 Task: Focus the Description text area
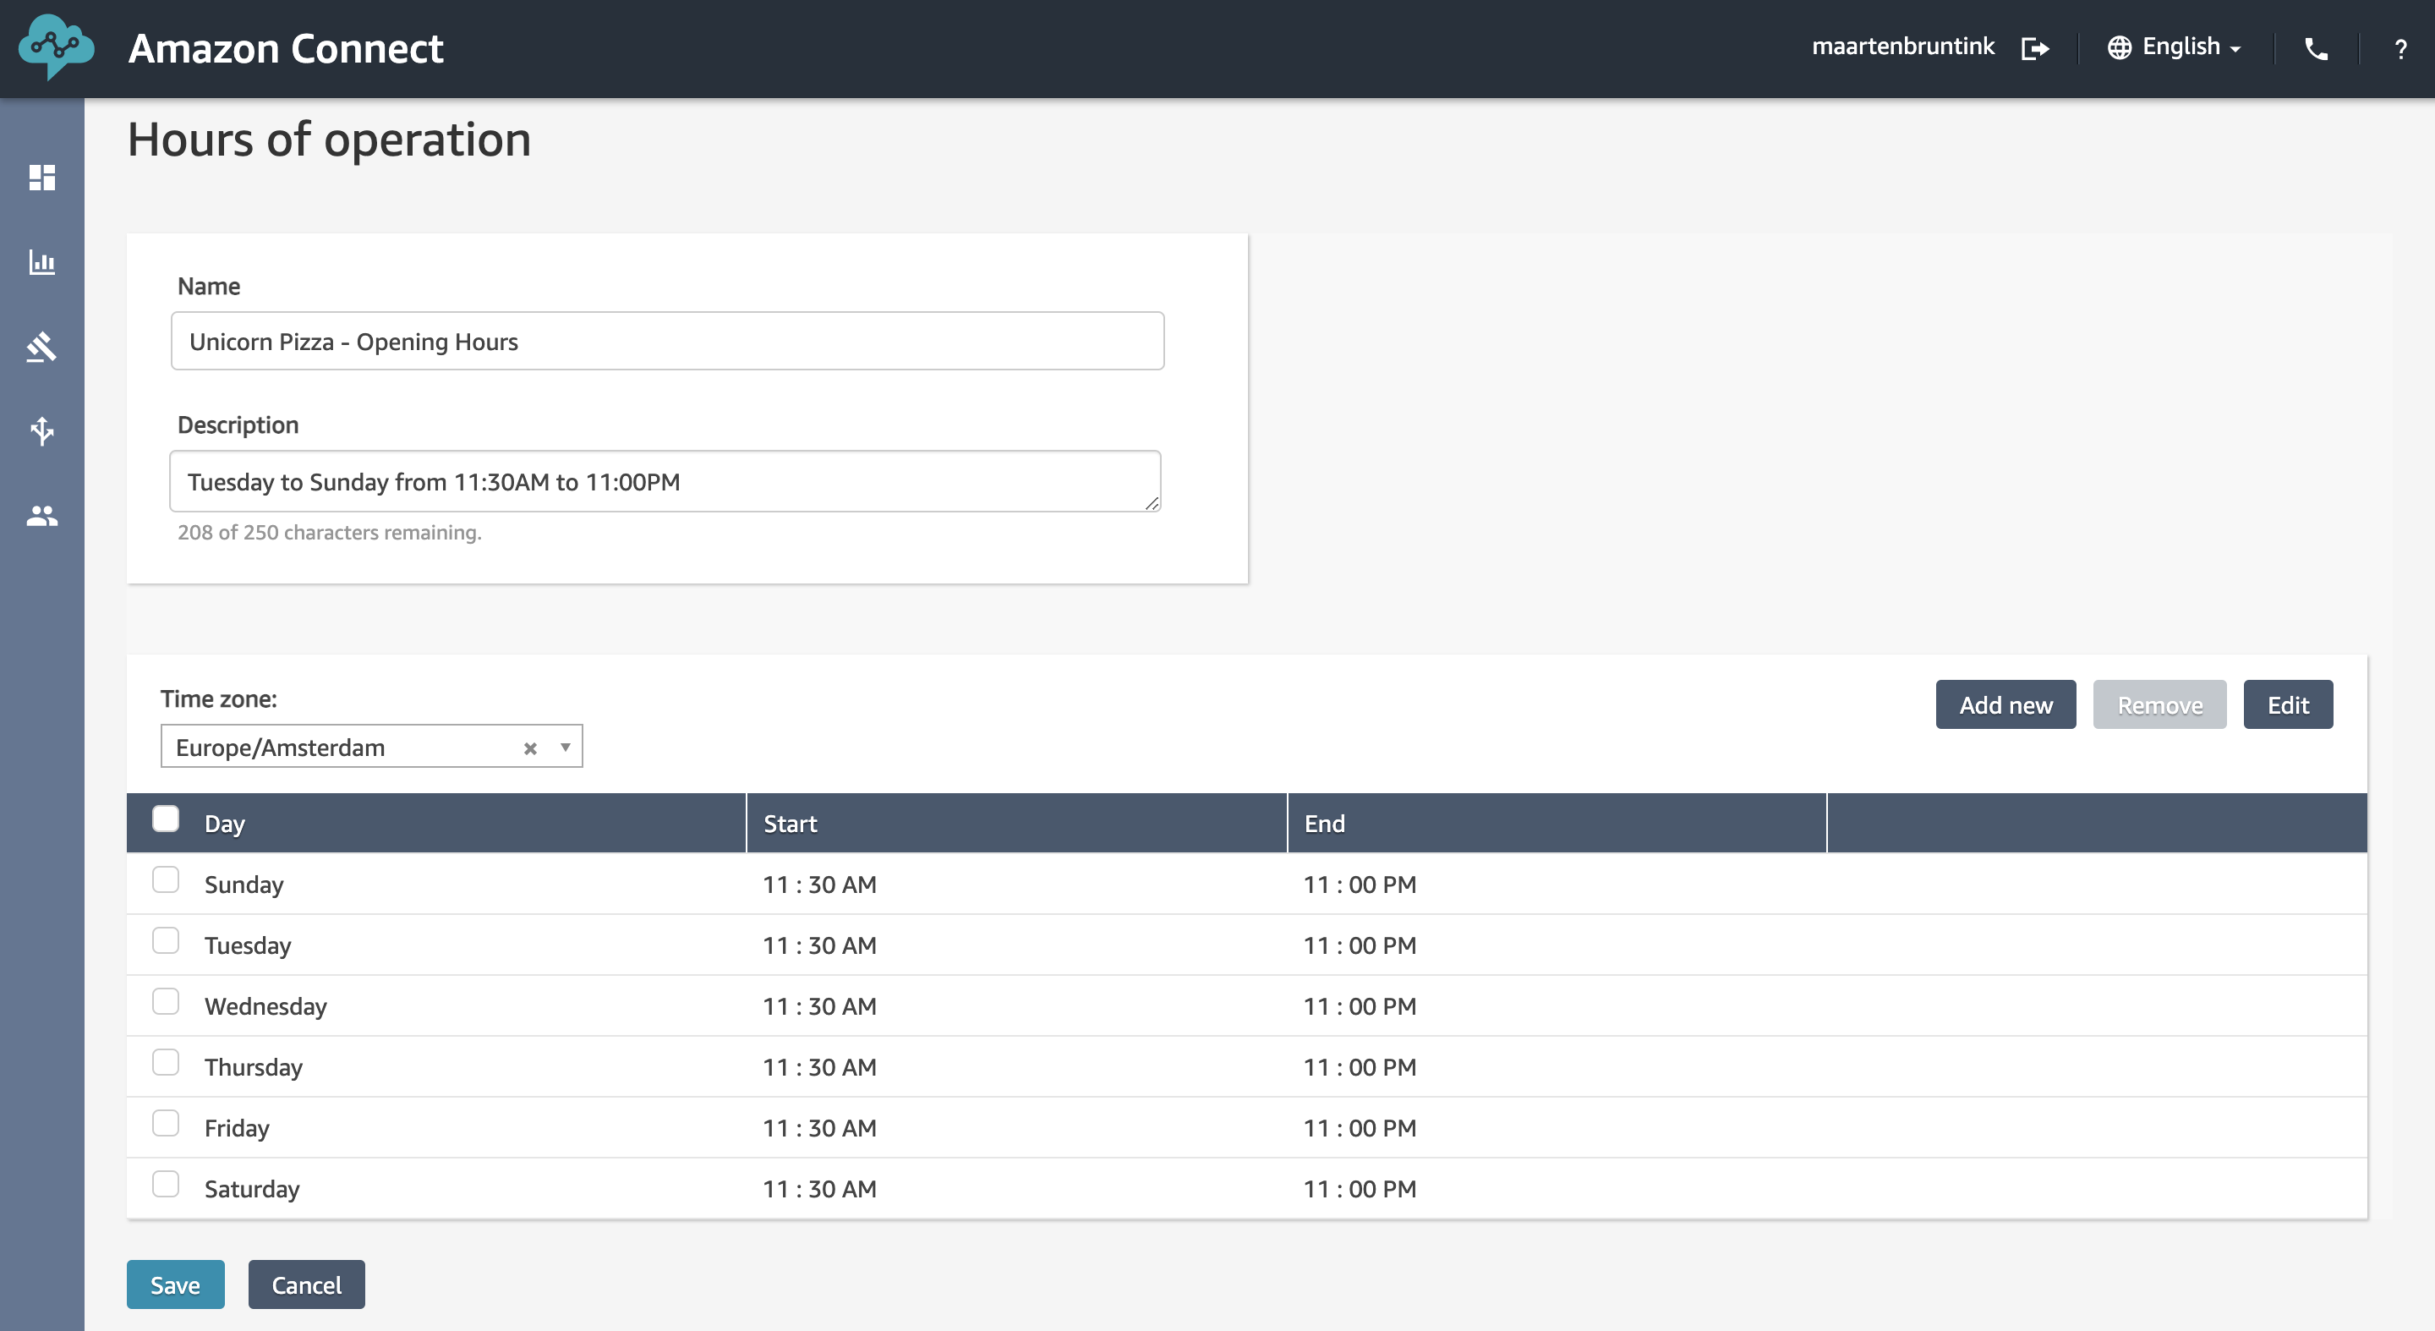click(665, 481)
